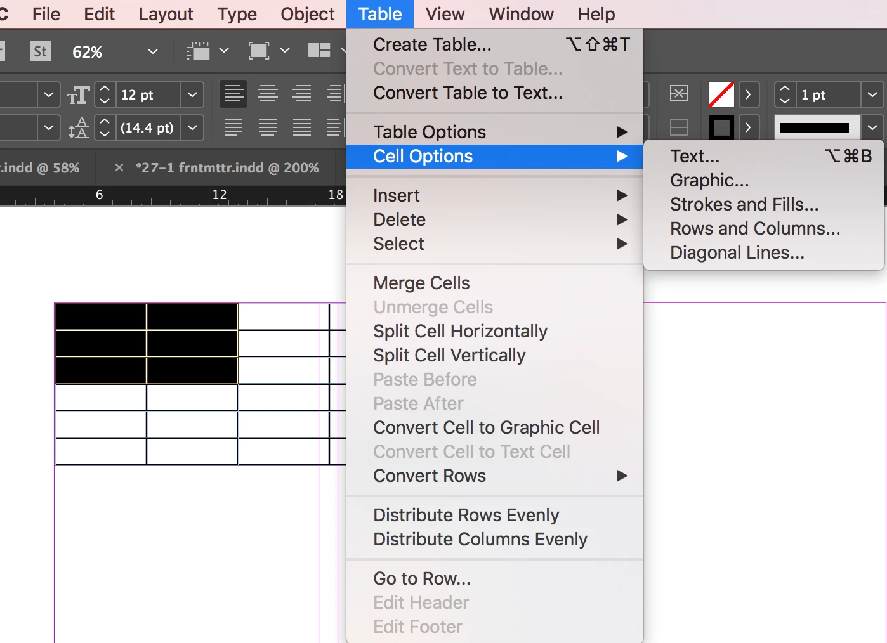Choose Merge Cells from the menu
The height and width of the screenshot is (643, 887).
(x=495, y=283)
